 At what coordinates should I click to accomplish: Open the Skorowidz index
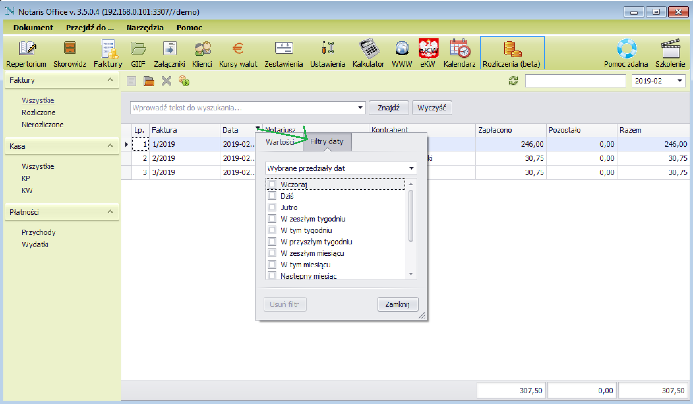(69, 53)
